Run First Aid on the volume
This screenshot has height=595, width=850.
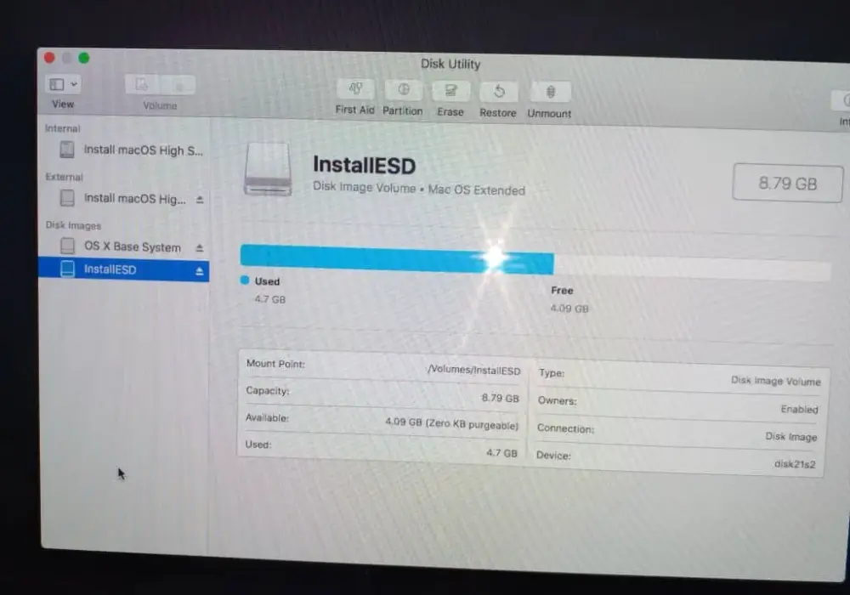pyautogui.click(x=355, y=89)
